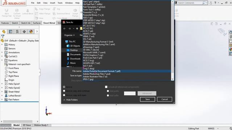Click the search magnifier icon in Search Commands
232x130 pixels.
click(x=204, y=3)
